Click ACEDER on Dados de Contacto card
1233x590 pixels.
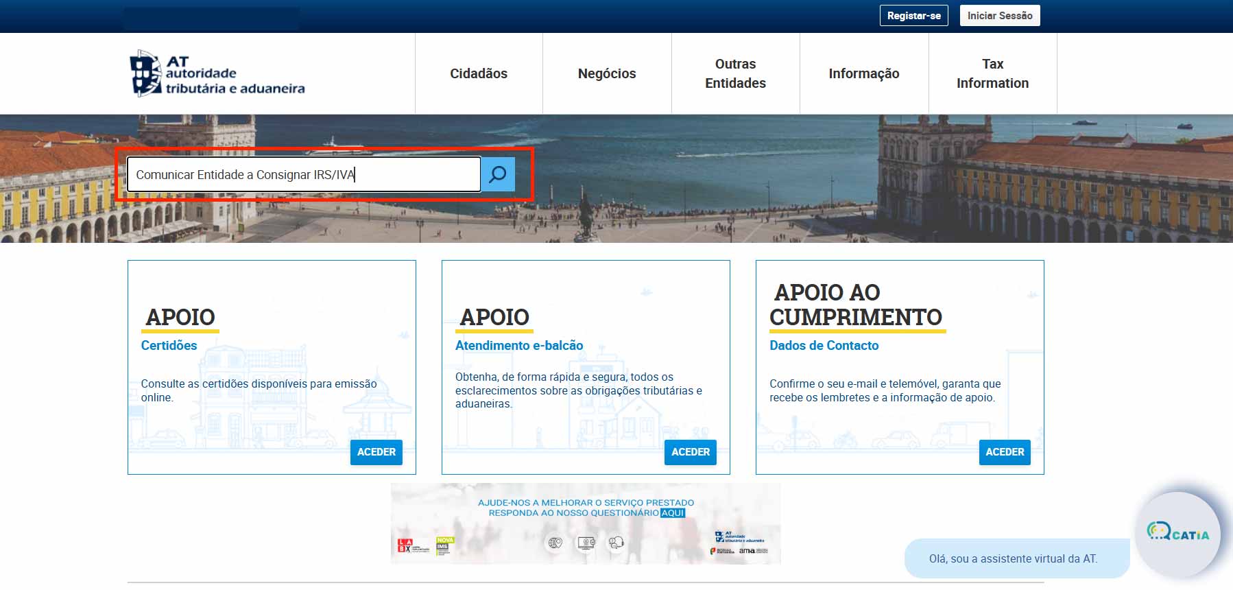[1004, 452]
